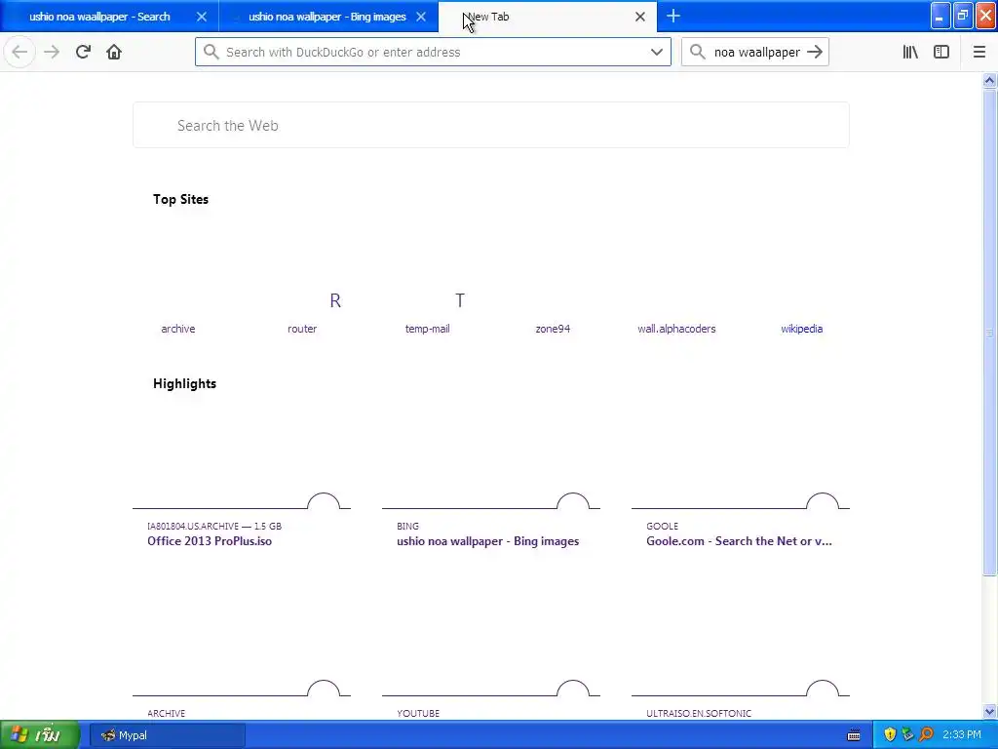This screenshot has height=749, width=998.
Task: Open 'Office 2013 ProPlus.iso' highlight
Action: coord(210,540)
